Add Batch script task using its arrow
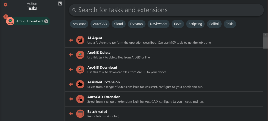 click(x=71, y=114)
